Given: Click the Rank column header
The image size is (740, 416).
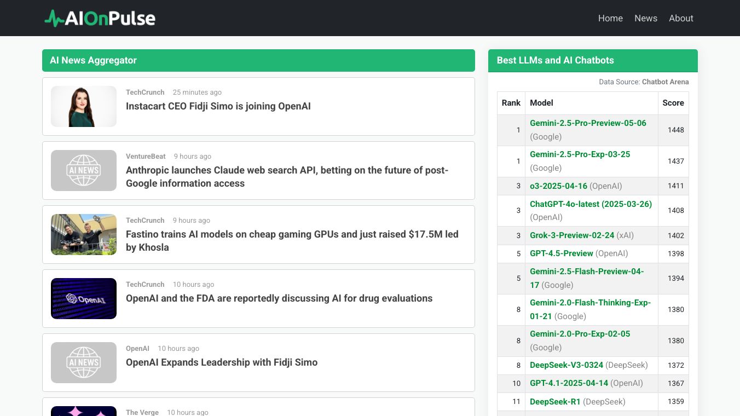Looking at the screenshot, I should point(511,103).
